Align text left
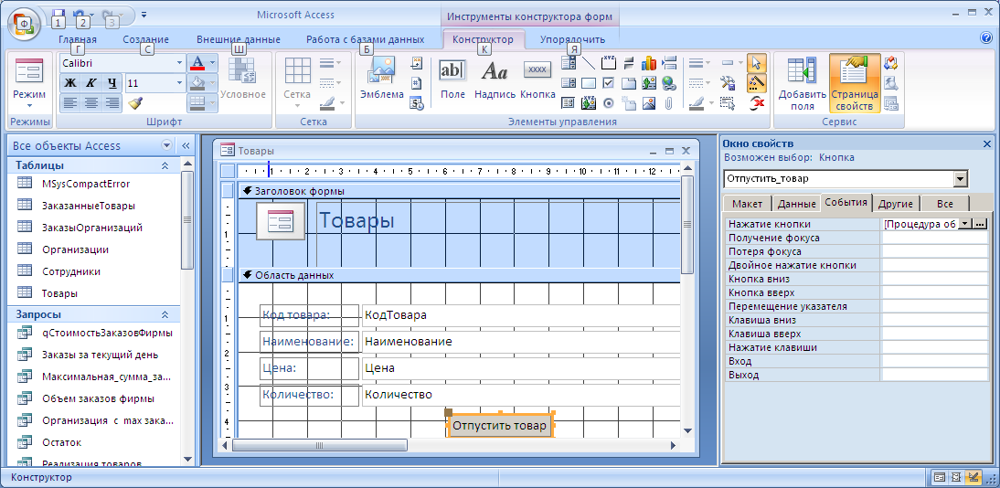1000x488 pixels. tap(70, 102)
